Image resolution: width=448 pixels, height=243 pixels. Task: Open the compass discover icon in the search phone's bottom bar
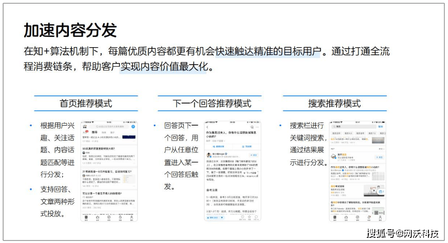[x=357, y=217]
